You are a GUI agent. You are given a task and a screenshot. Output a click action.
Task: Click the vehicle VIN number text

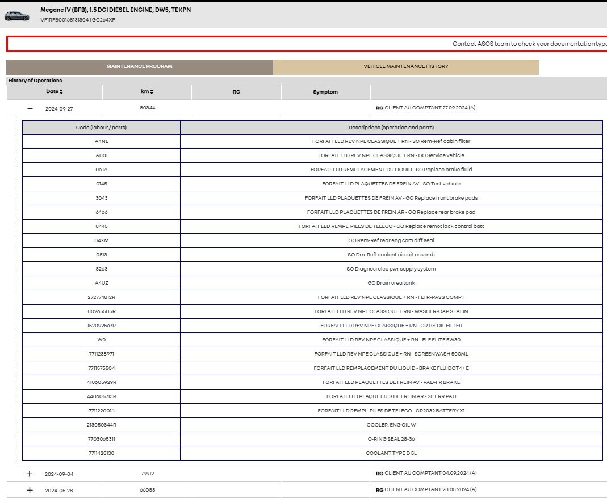(64, 20)
